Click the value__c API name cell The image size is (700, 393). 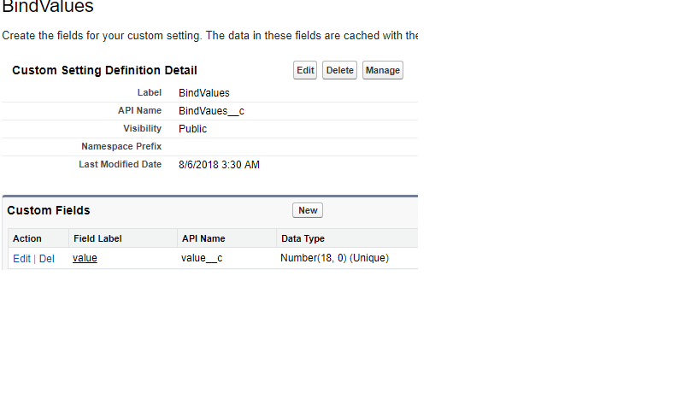point(202,257)
